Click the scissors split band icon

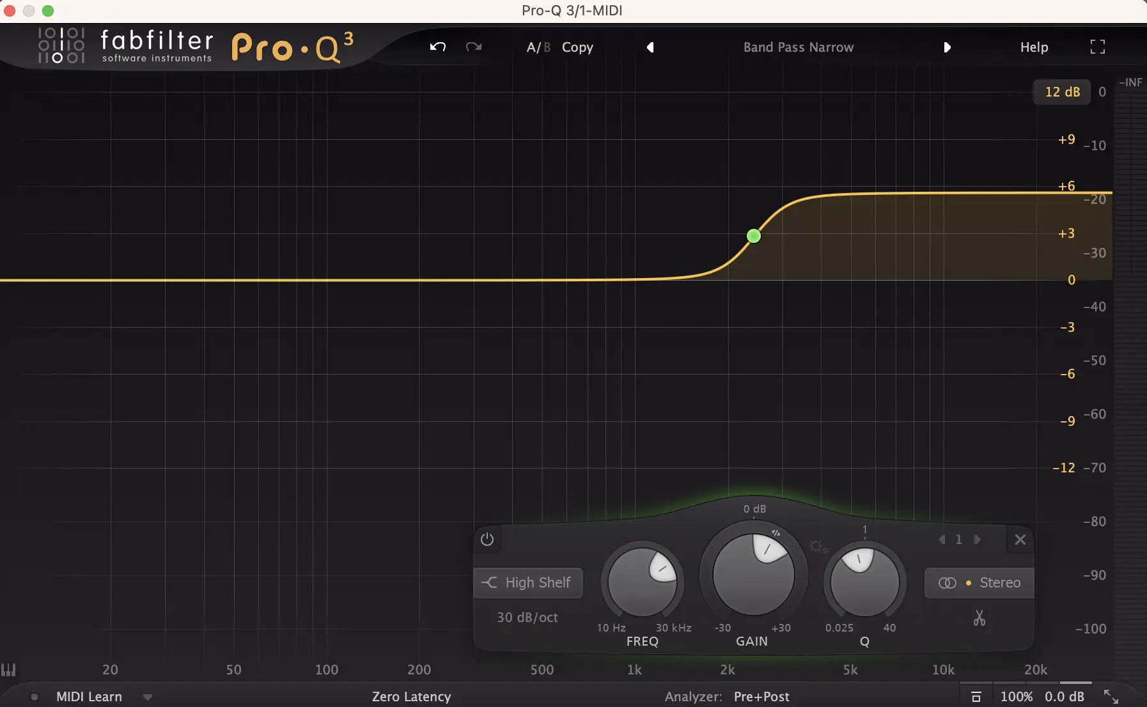point(979,618)
